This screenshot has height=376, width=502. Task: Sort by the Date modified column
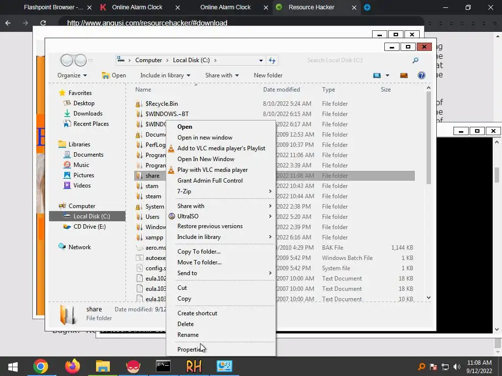tap(281, 90)
